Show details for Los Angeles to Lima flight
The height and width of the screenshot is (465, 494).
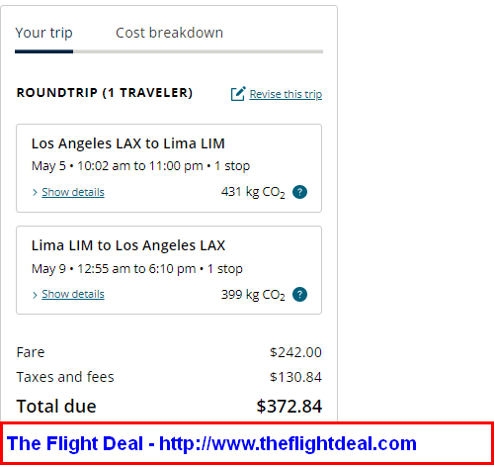click(73, 192)
